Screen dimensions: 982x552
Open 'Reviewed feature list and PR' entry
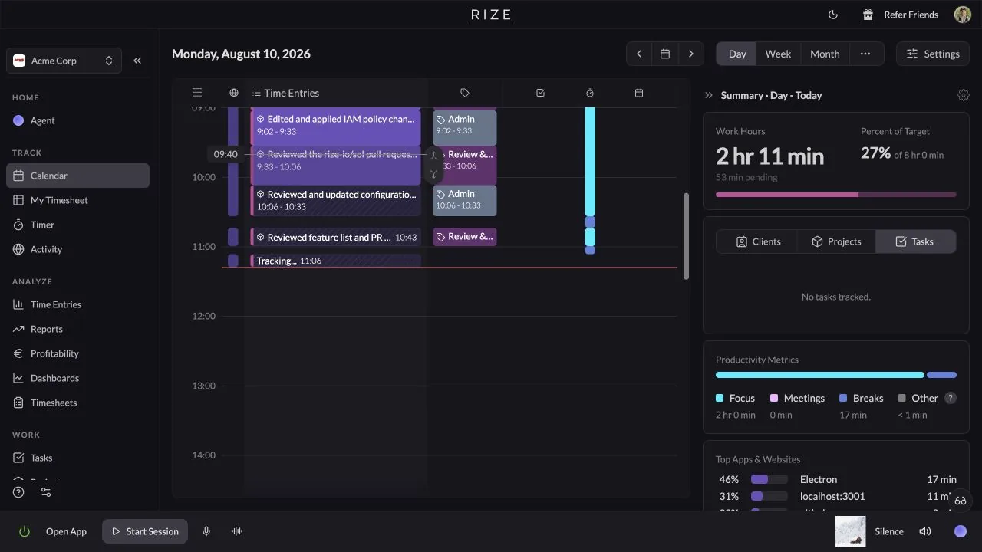click(x=336, y=237)
